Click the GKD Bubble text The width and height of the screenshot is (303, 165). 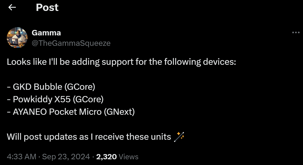(38, 87)
